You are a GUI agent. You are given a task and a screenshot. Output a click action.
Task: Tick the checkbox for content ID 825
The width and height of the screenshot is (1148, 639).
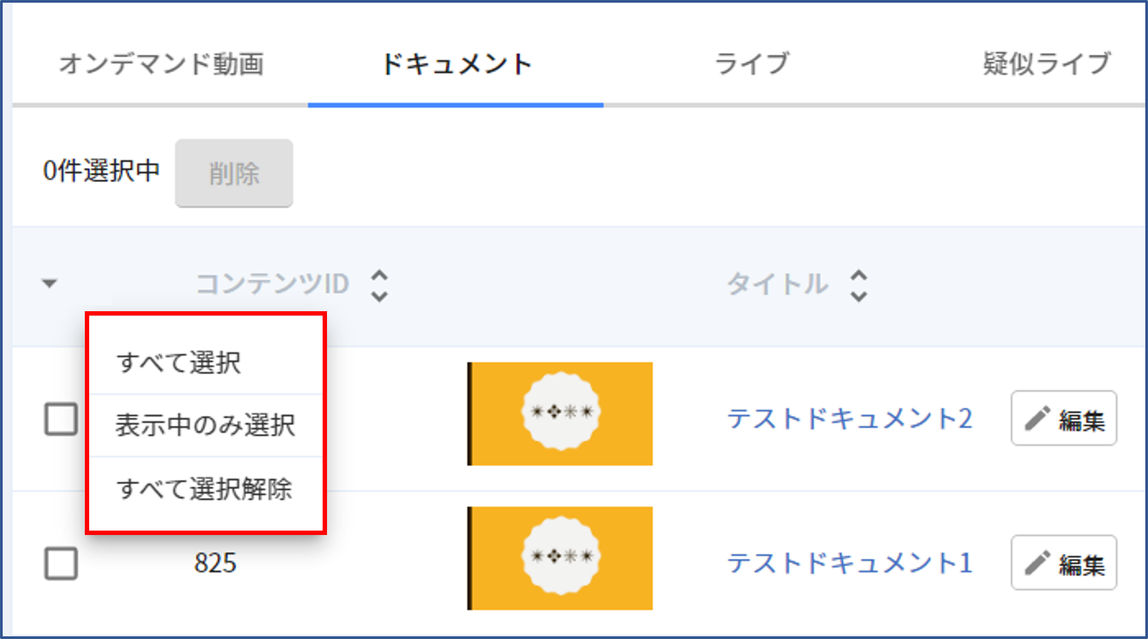point(61,563)
